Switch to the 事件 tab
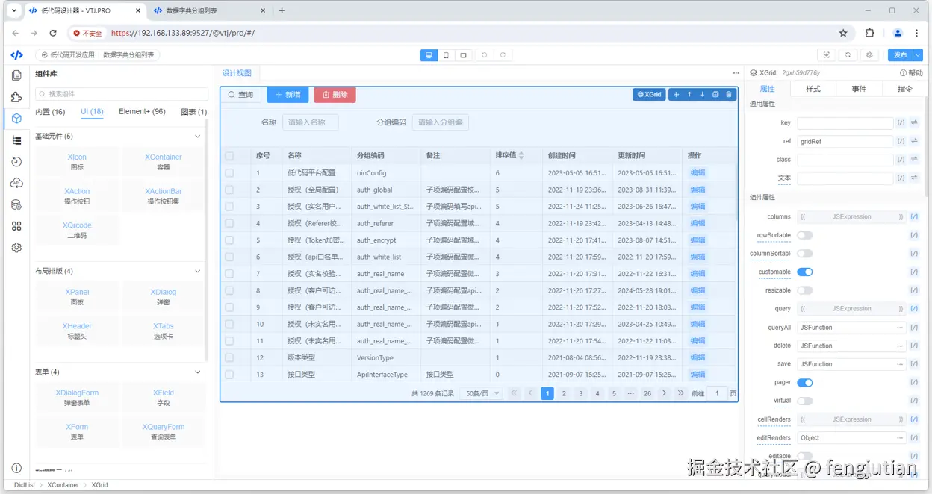932x494 pixels. pyautogui.click(x=859, y=89)
